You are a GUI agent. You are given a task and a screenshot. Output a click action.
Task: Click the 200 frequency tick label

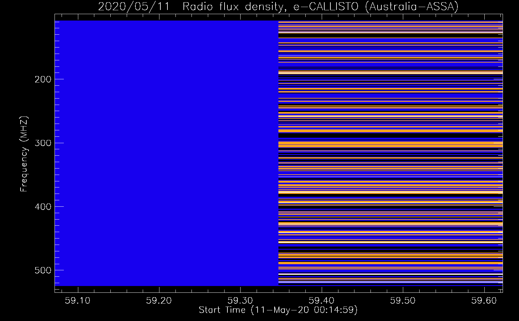click(43, 79)
